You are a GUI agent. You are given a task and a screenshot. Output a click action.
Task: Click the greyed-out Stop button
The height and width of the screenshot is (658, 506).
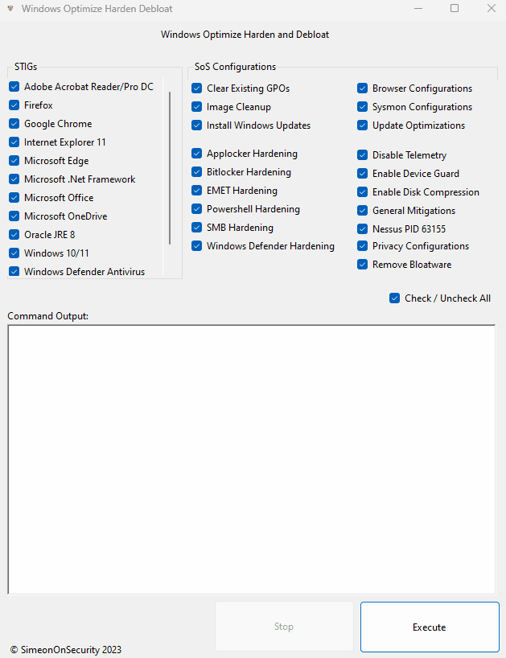click(284, 627)
